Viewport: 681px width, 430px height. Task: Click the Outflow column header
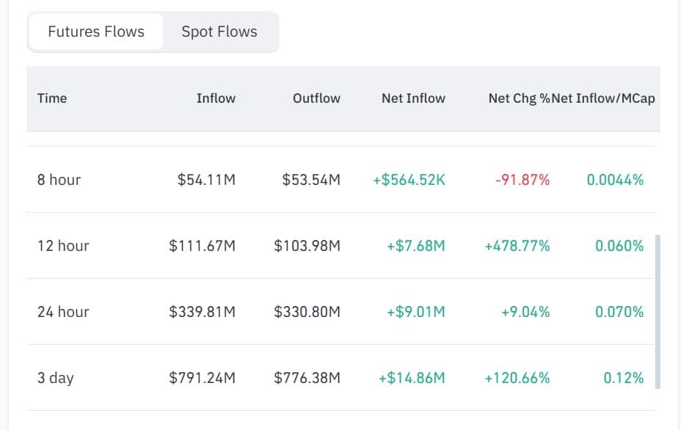pos(316,98)
